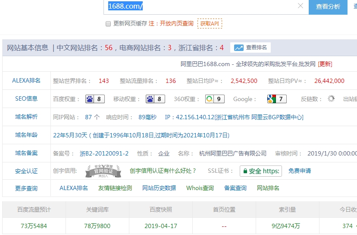This screenshot has height=235, width=357.
Task: Click the 查看排名 label text
Action: [257, 48]
